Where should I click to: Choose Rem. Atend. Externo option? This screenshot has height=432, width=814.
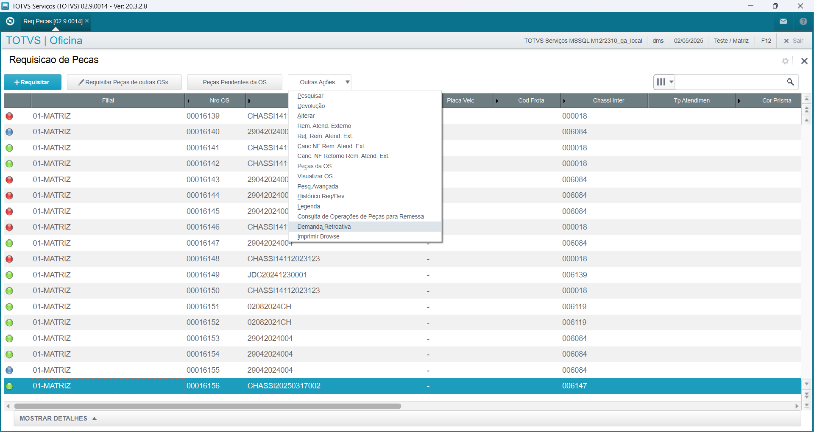pyautogui.click(x=365, y=126)
